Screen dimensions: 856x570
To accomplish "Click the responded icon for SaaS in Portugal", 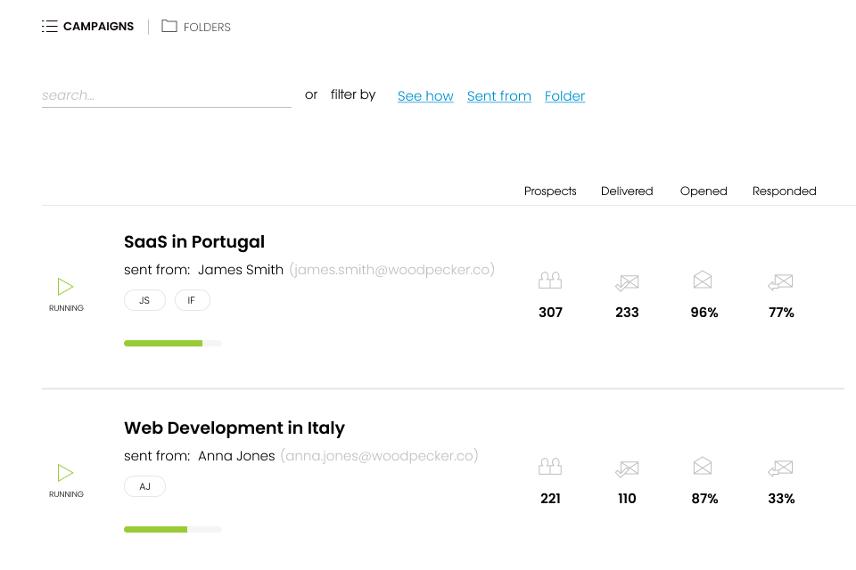I will click(780, 282).
